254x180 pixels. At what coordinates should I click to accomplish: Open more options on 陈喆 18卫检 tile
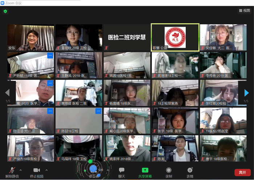(x=98, y=111)
